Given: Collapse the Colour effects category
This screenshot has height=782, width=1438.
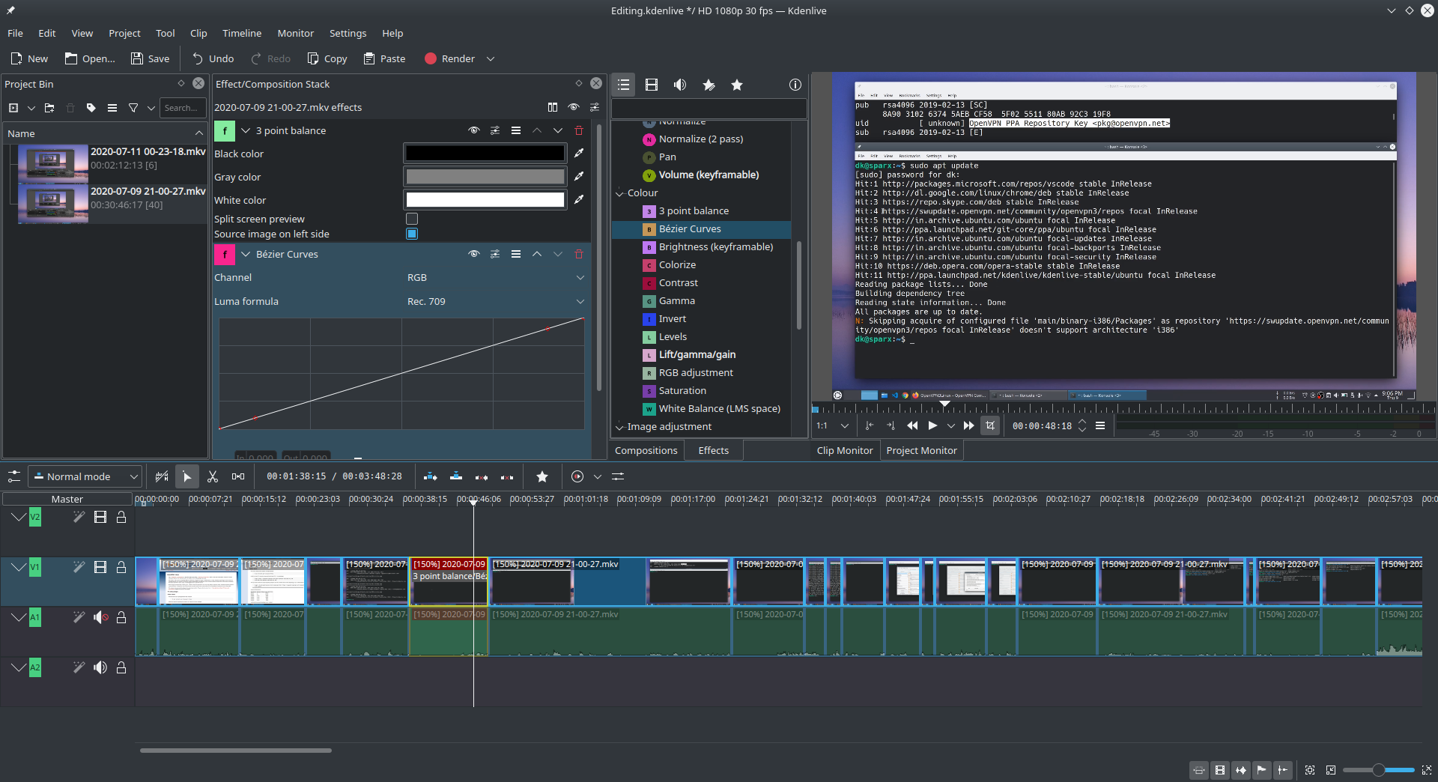Looking at the screenshot, I should (x=620, y=193).
